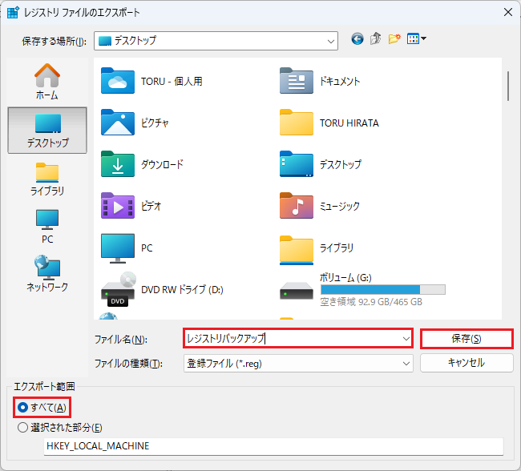Open the ビデオ folder icon
The width and height of the screenshot is (521, 471).
[x=118, y=206]
